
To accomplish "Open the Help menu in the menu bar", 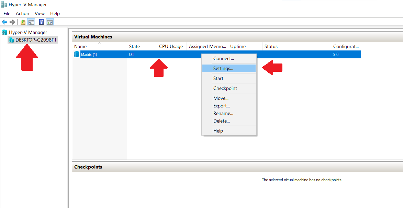I will [55, 13].
